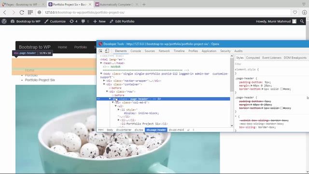Select body in the breadcrumb bar
309x174 pixels.
(x=110, y=130)
